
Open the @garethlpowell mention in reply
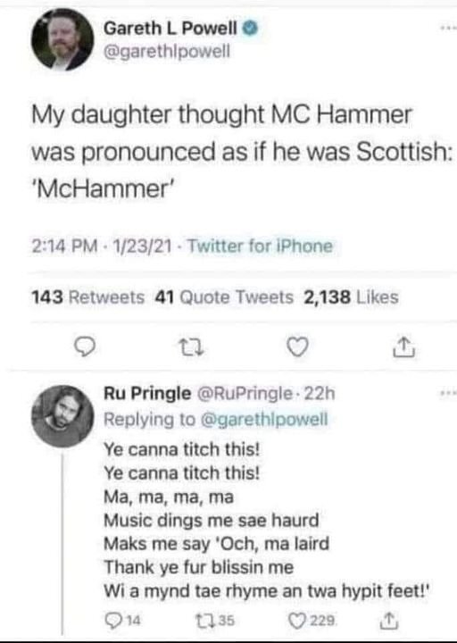[264, 419]
